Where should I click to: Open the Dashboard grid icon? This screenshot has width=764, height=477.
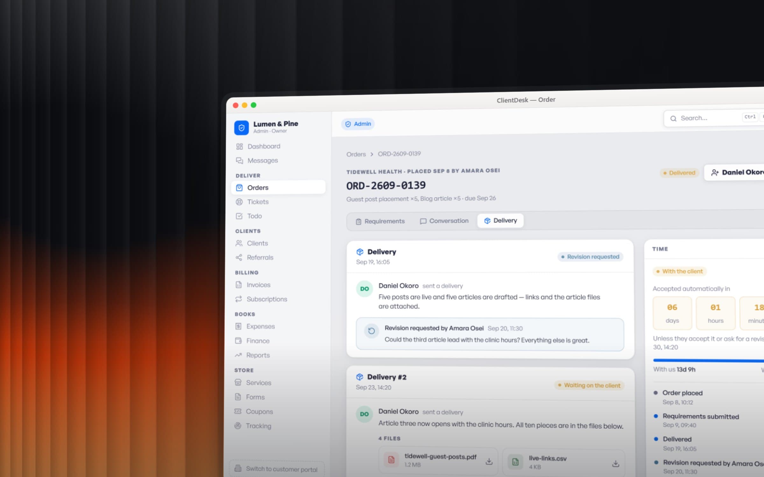(239, 146)
